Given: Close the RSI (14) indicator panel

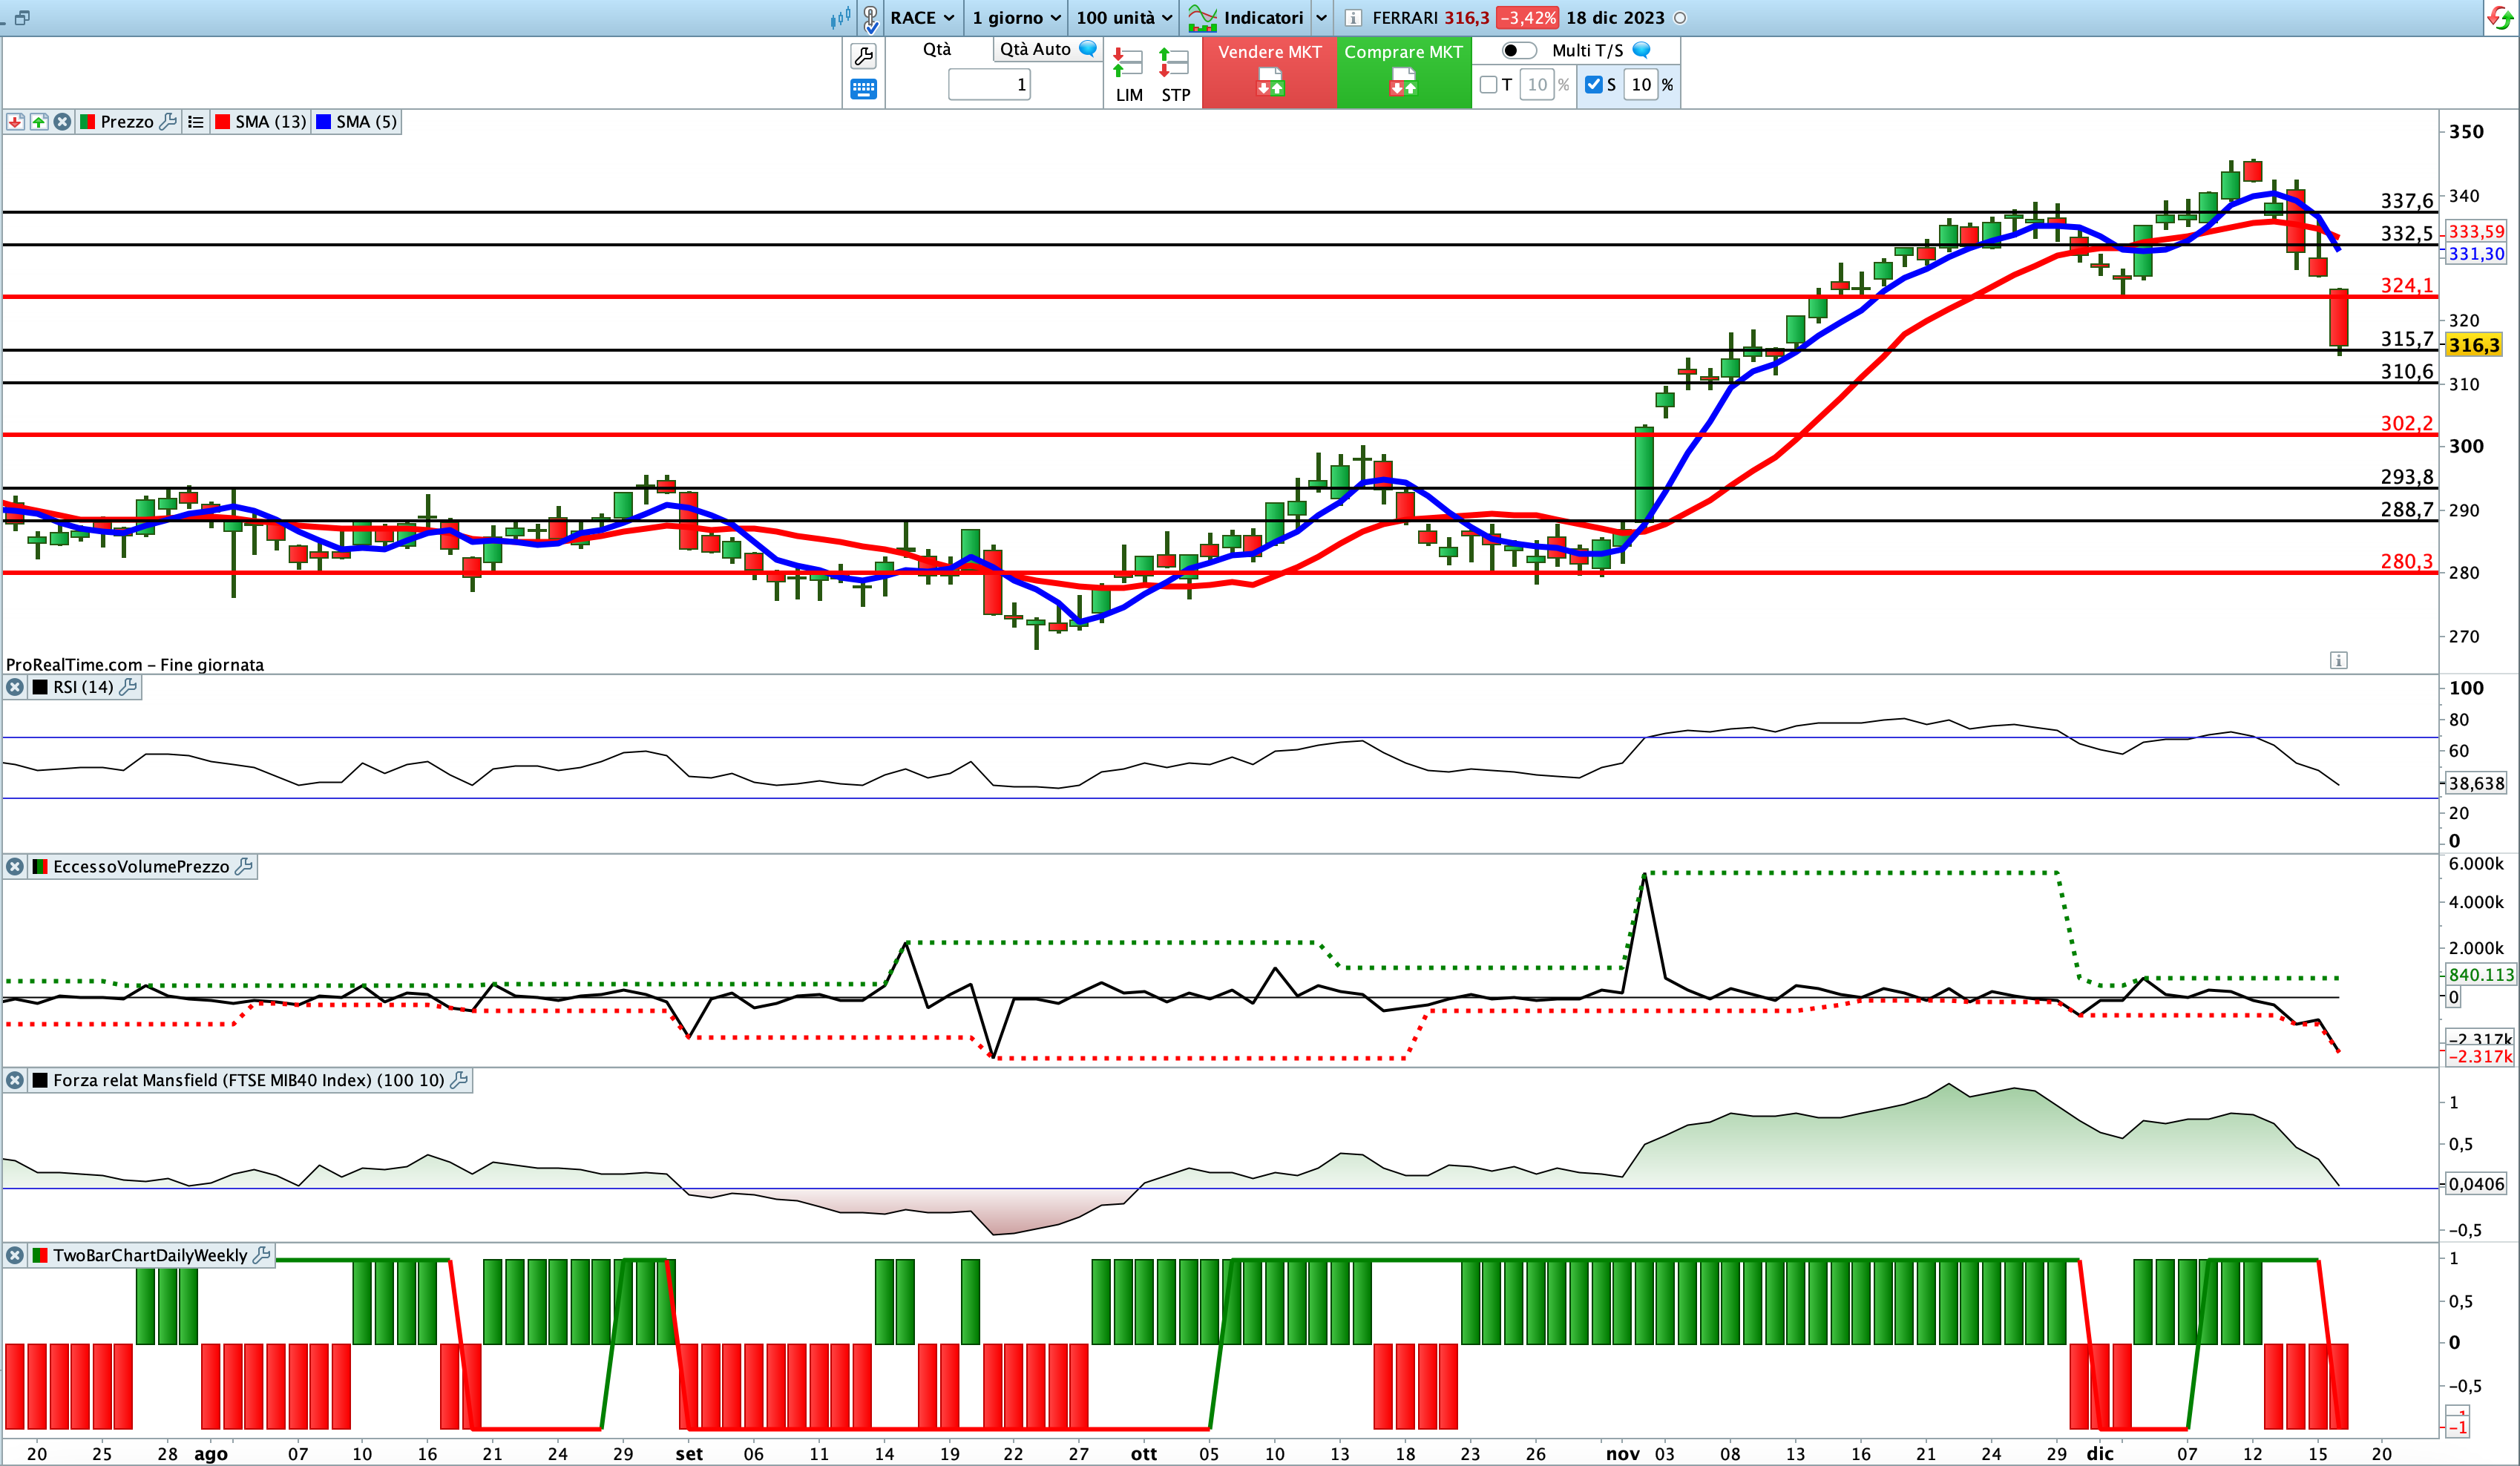Looking at the screenshot, I should click(15, 687).
